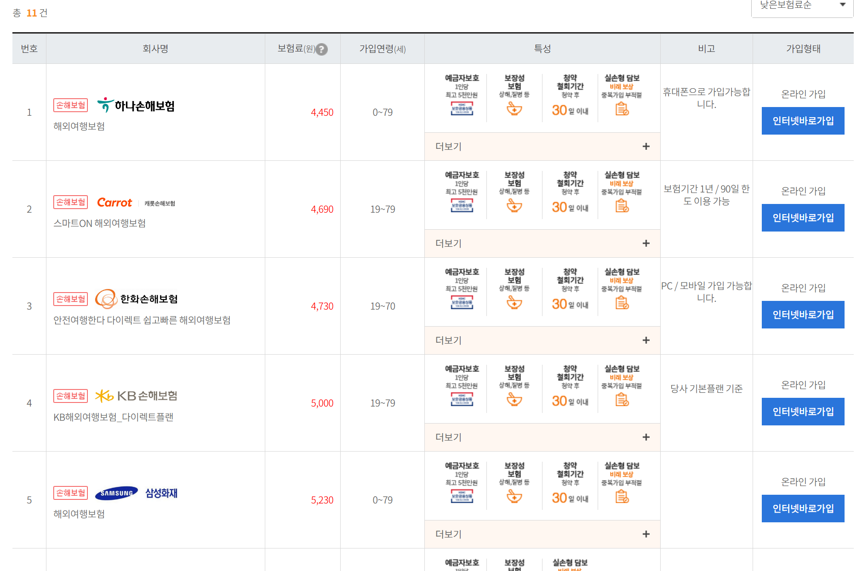
Task: Expand 더보기 in the 한화손해보험 row
Action: (542, 340)
